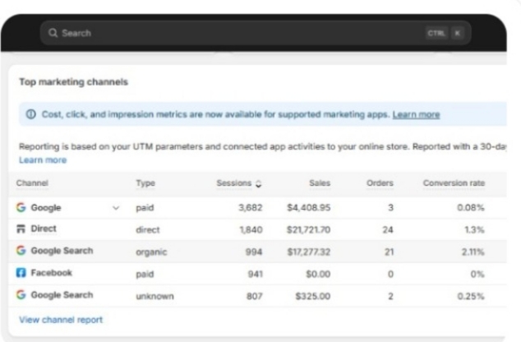Click the info icon in the blue banner

coord(31,114)
